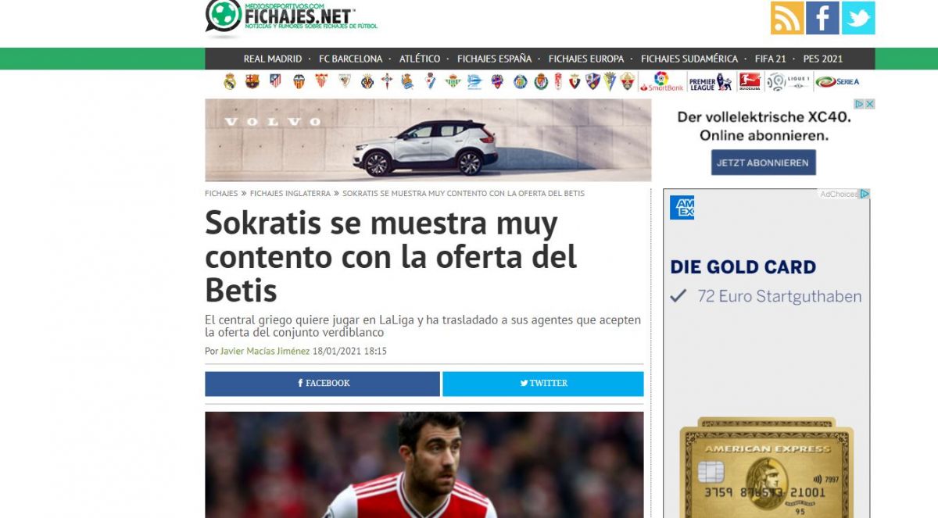
Task: Click the 72 Euro Startguthaben text
Action: [779, 297]
